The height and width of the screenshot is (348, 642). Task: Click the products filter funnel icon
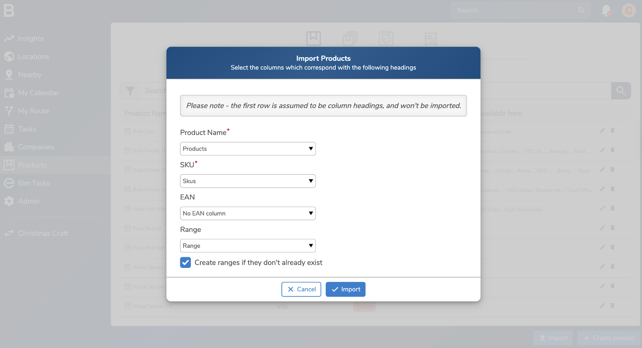pos(130,91)
